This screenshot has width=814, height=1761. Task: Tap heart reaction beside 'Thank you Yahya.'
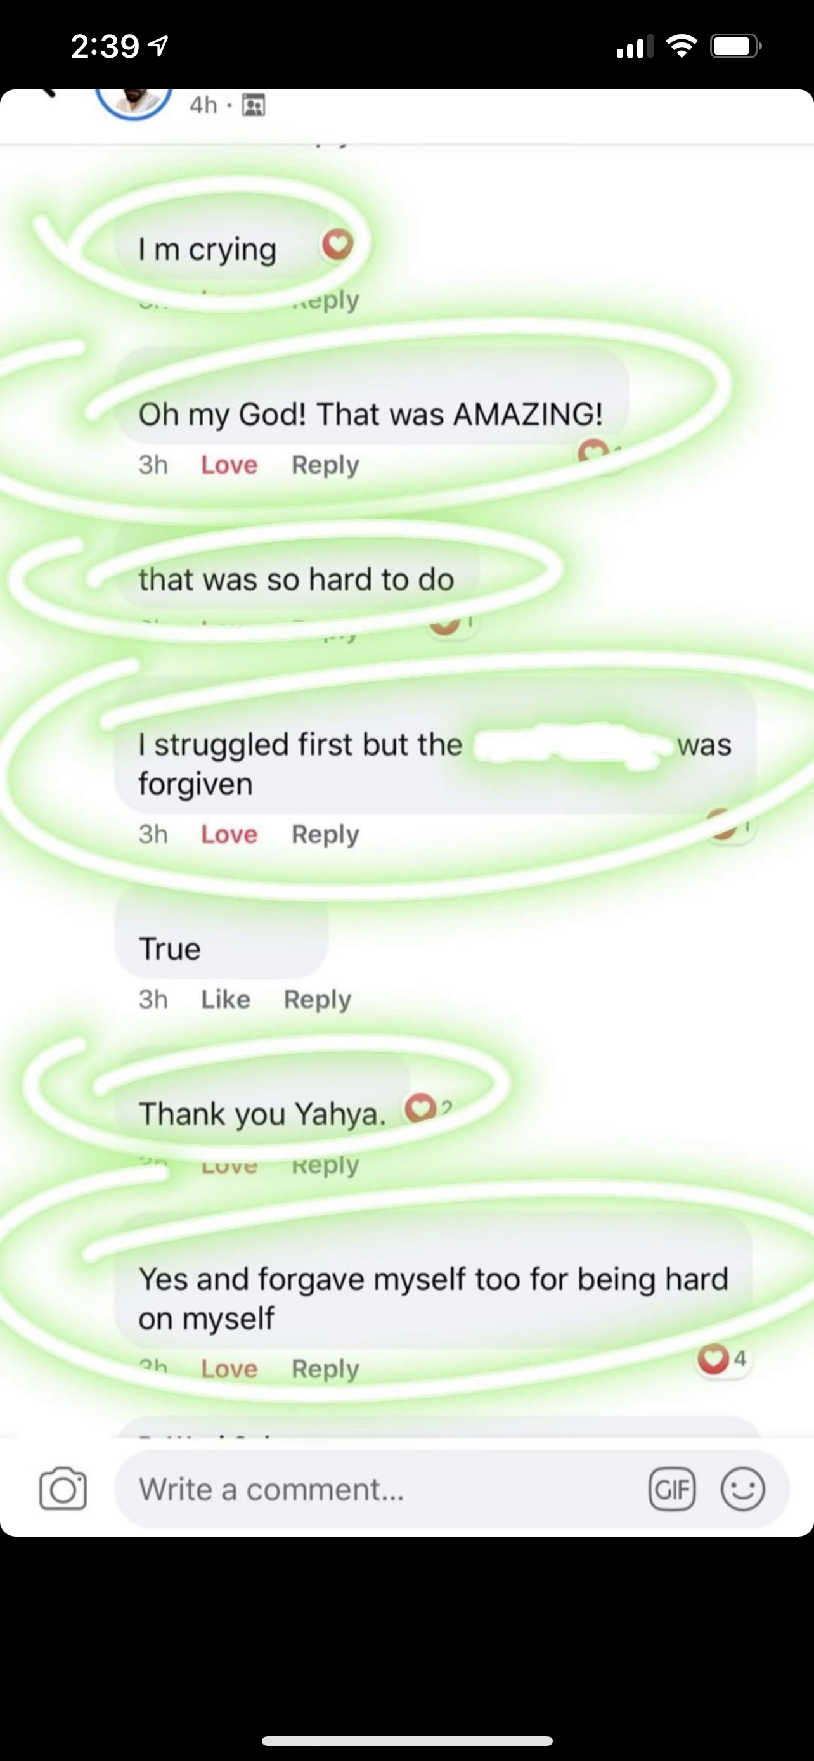(420, 1108)
